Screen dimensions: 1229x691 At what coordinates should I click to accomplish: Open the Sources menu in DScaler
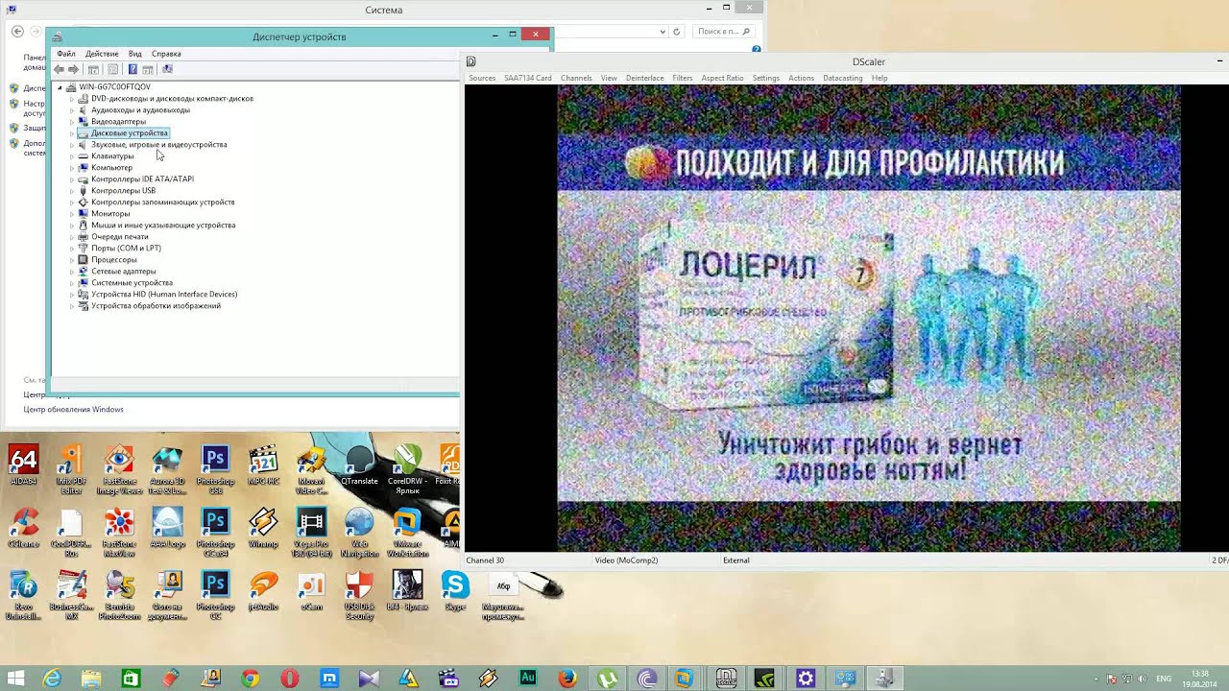click(482, 78)
